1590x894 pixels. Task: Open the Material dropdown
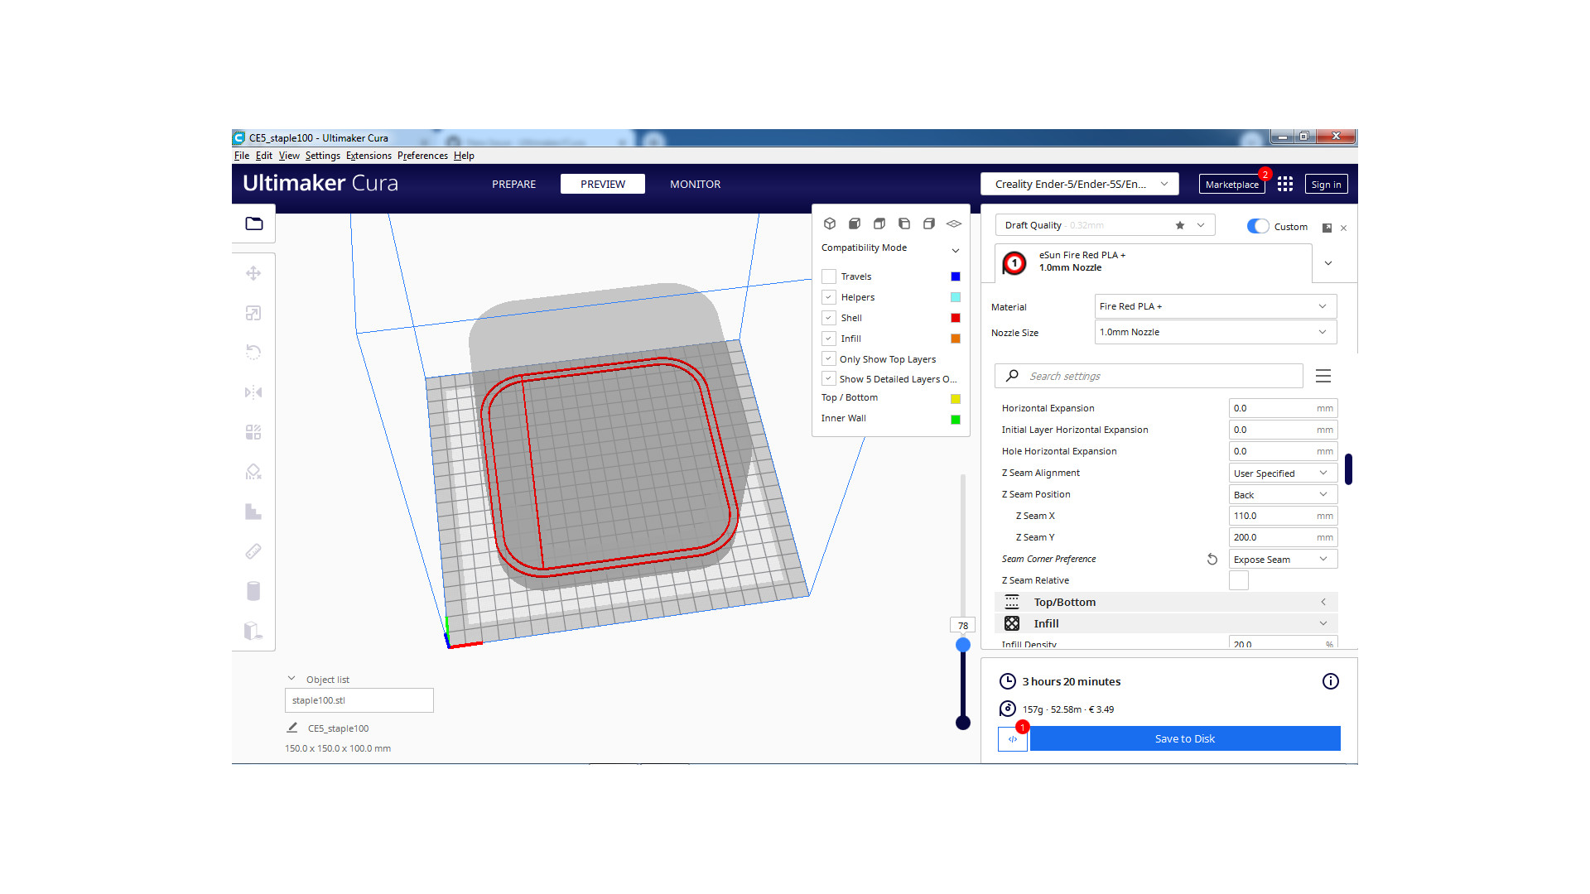point(1214,306)
